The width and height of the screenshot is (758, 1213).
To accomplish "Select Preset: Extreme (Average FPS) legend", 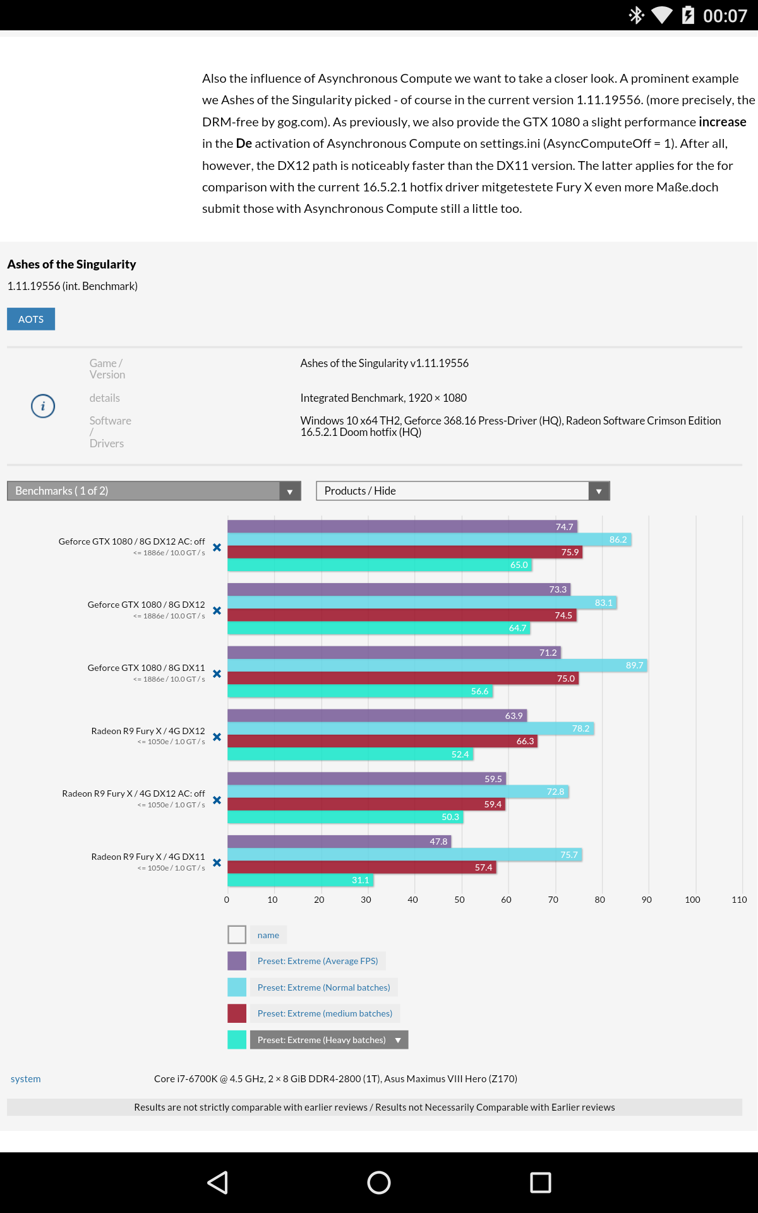I will (x=318, y=961).
